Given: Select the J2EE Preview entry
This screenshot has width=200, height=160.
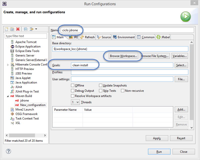Looking at the screenshot, I should point(24,73).
